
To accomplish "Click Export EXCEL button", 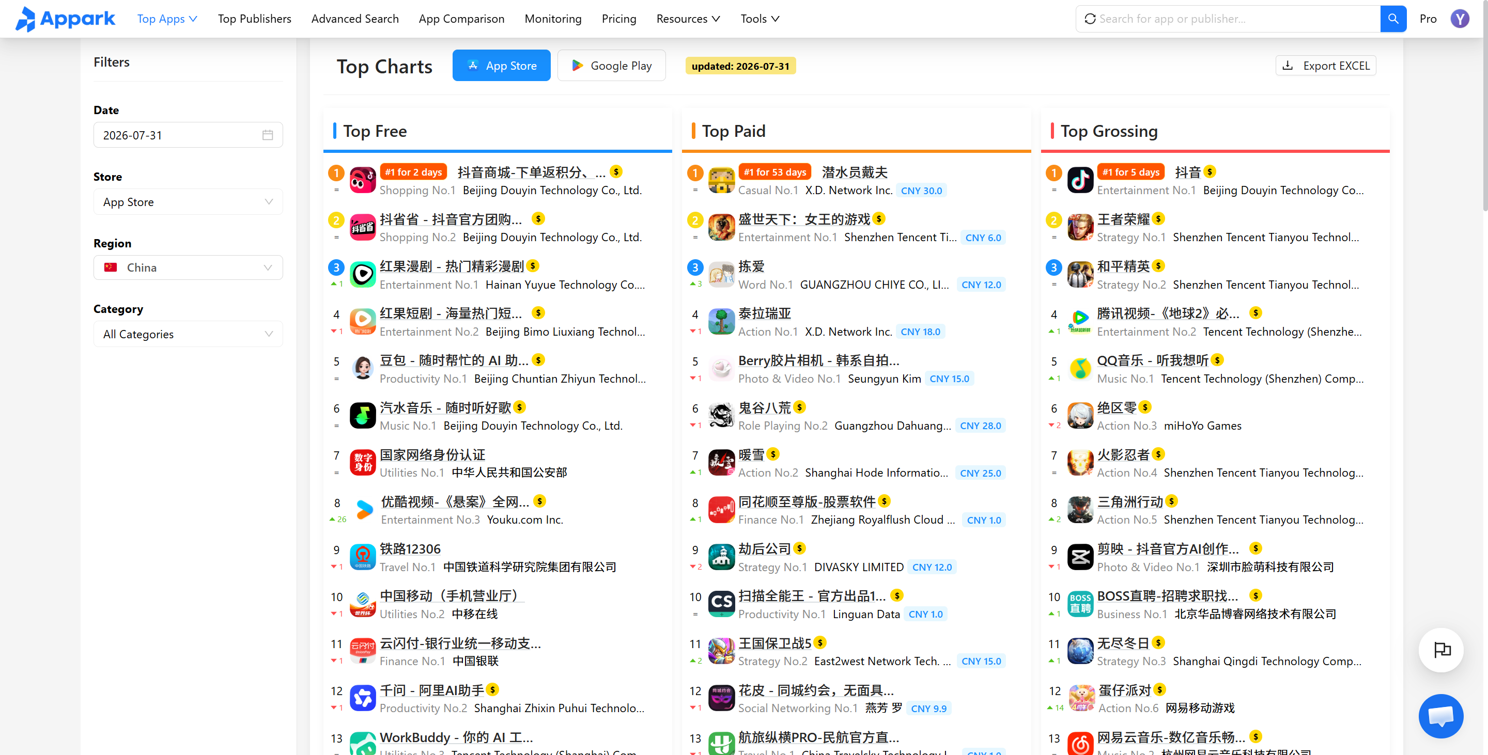I will point(1326,65).
